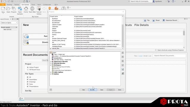190x107 pixels.
Task: Enable Open shortcuts using Windows Explorer checkbox
Action: click(156, 50)
